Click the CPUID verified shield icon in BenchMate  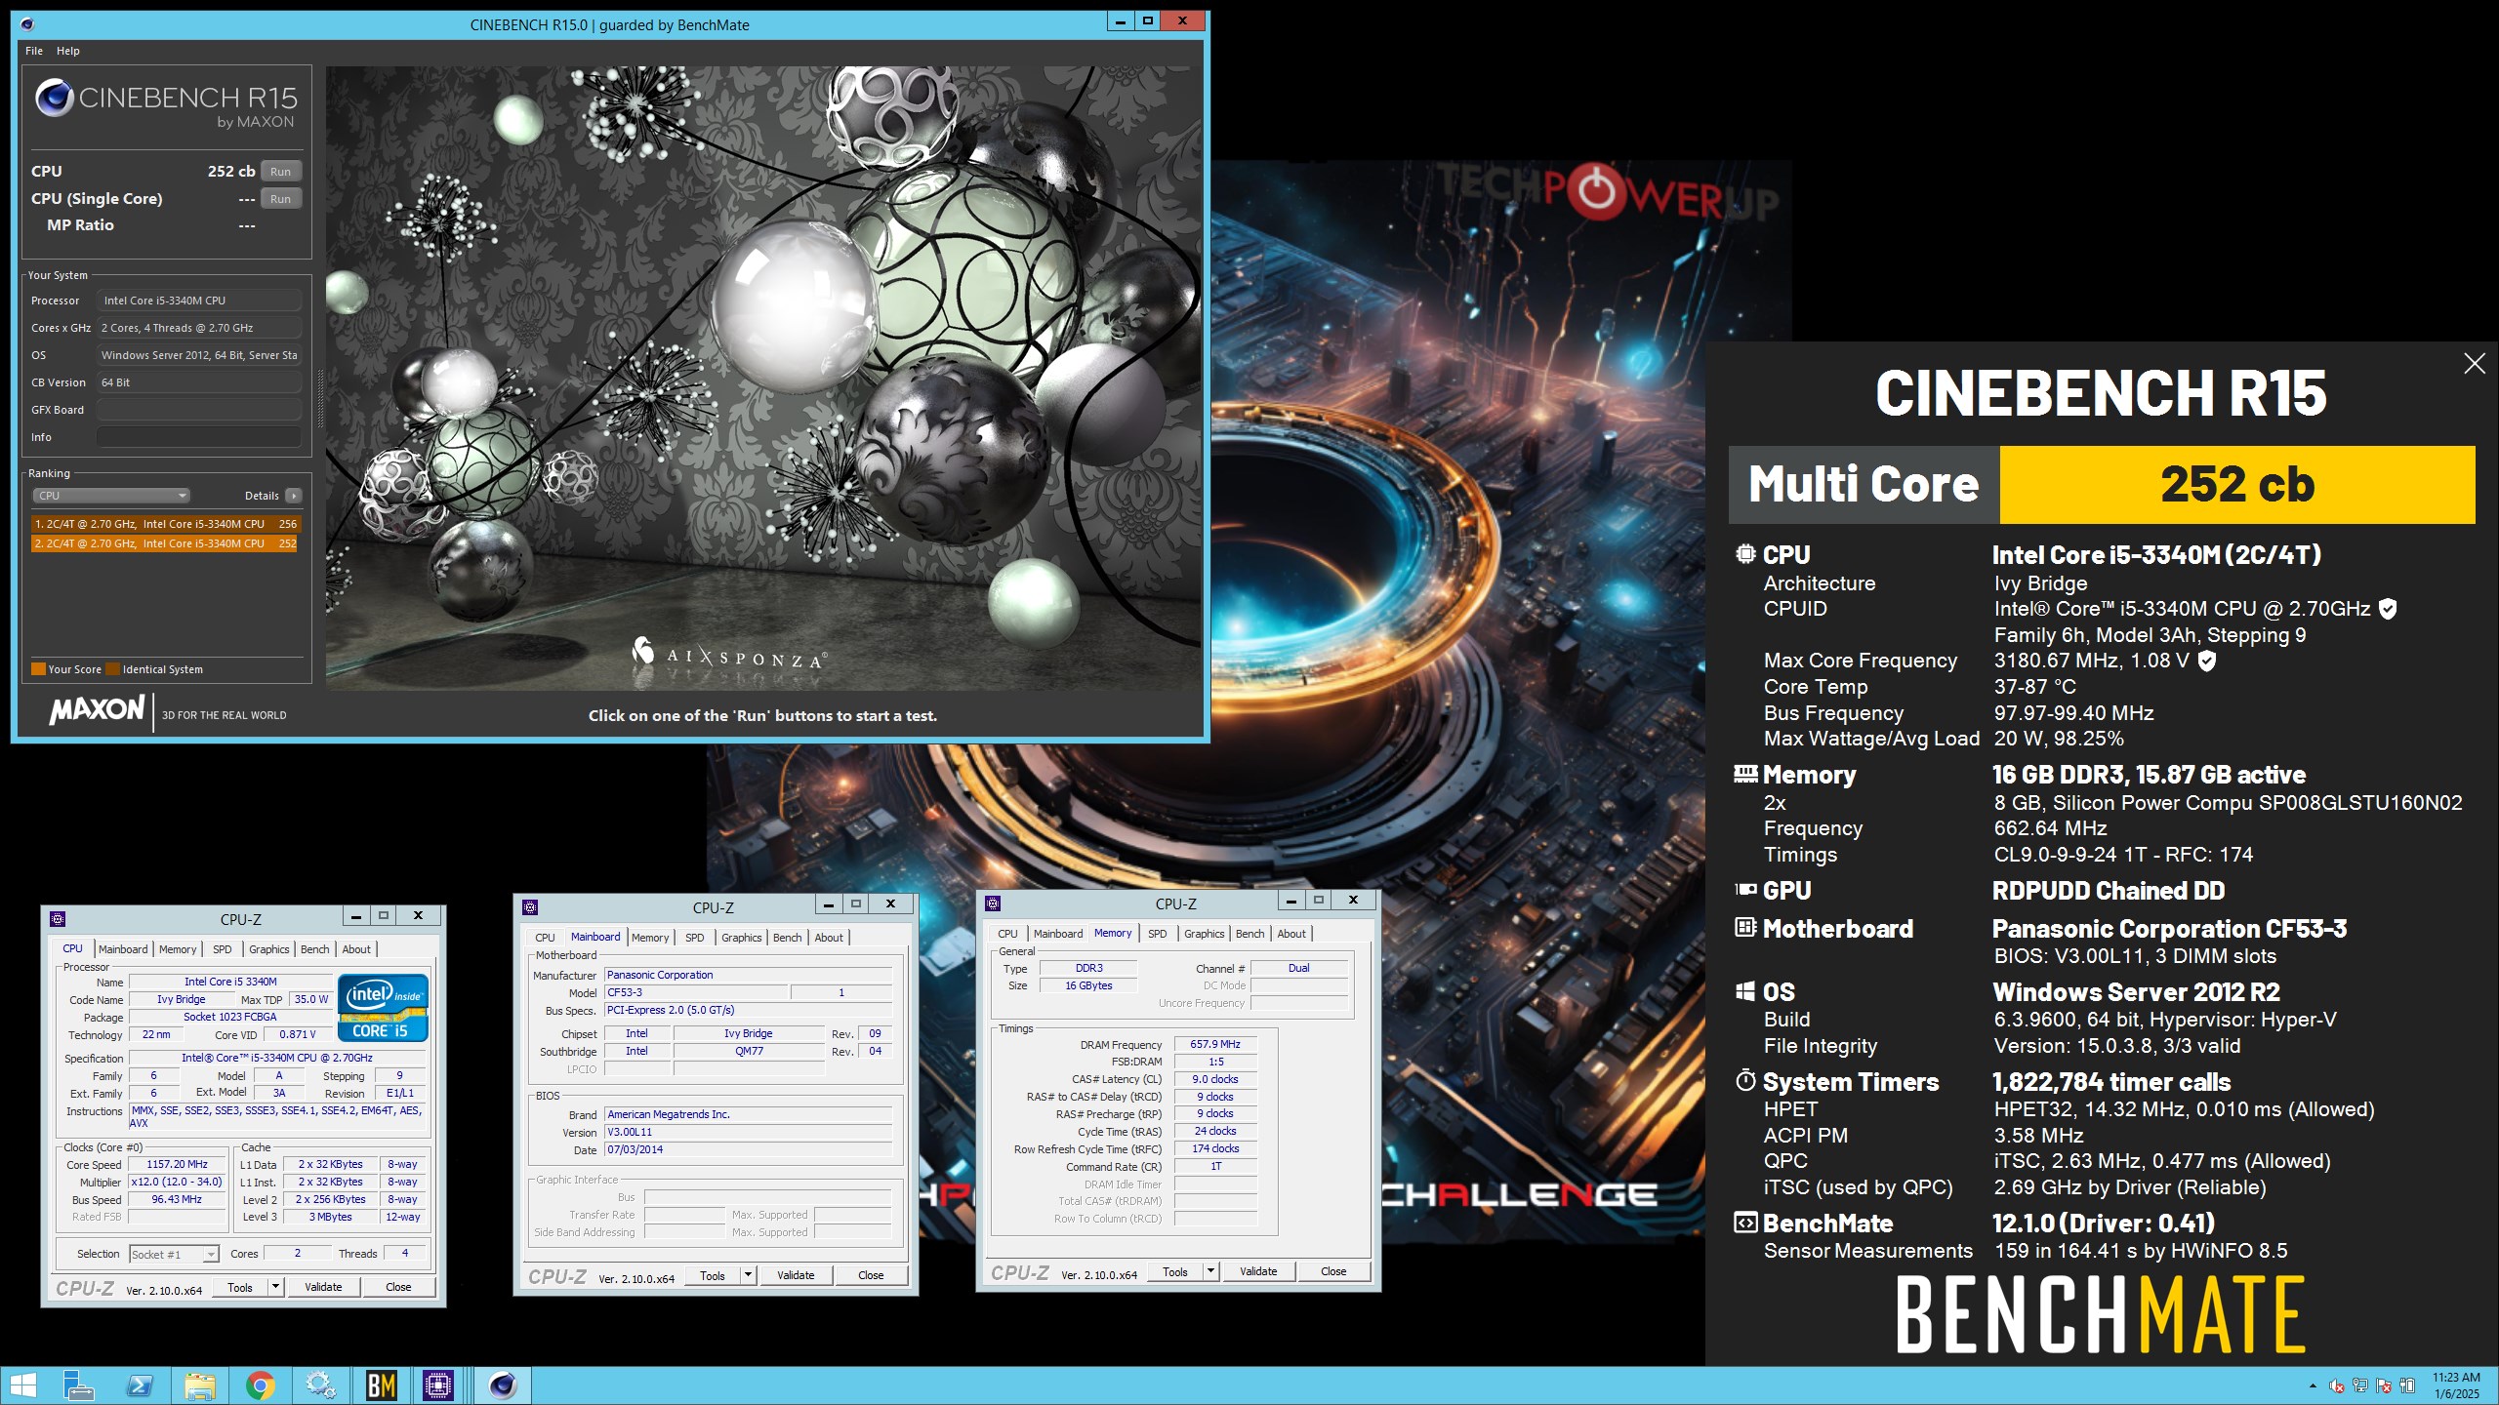click(2388, 610)
